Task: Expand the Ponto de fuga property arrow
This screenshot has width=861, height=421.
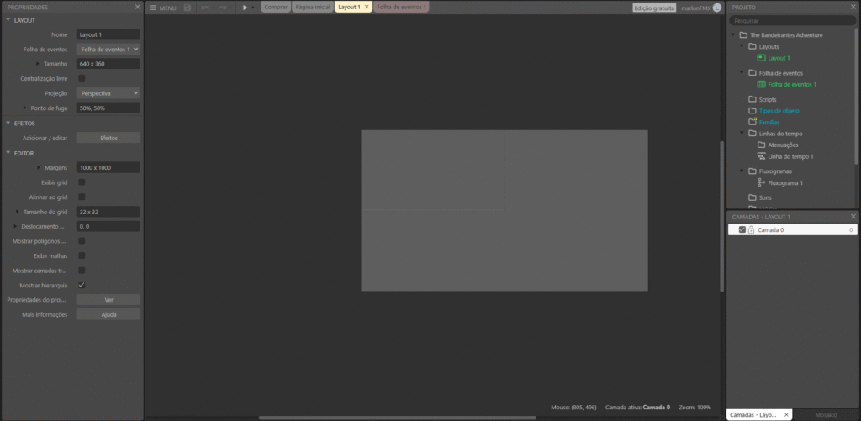Action: click(x=24, y=108)
